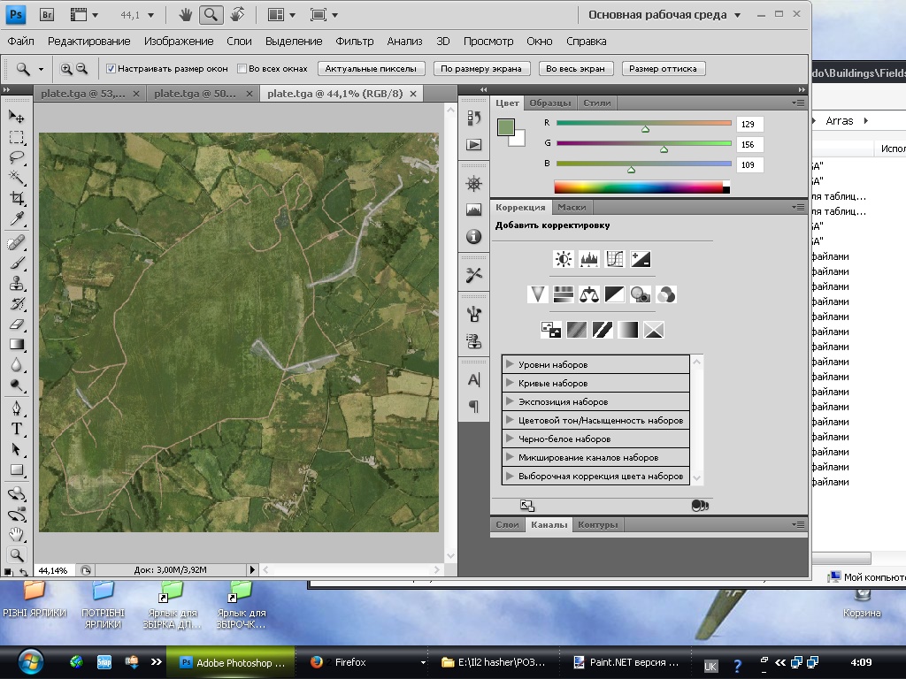Screen dimensions: 906x679
Task: Select the Horizontal Type tool
Action: tap(17, 429)
